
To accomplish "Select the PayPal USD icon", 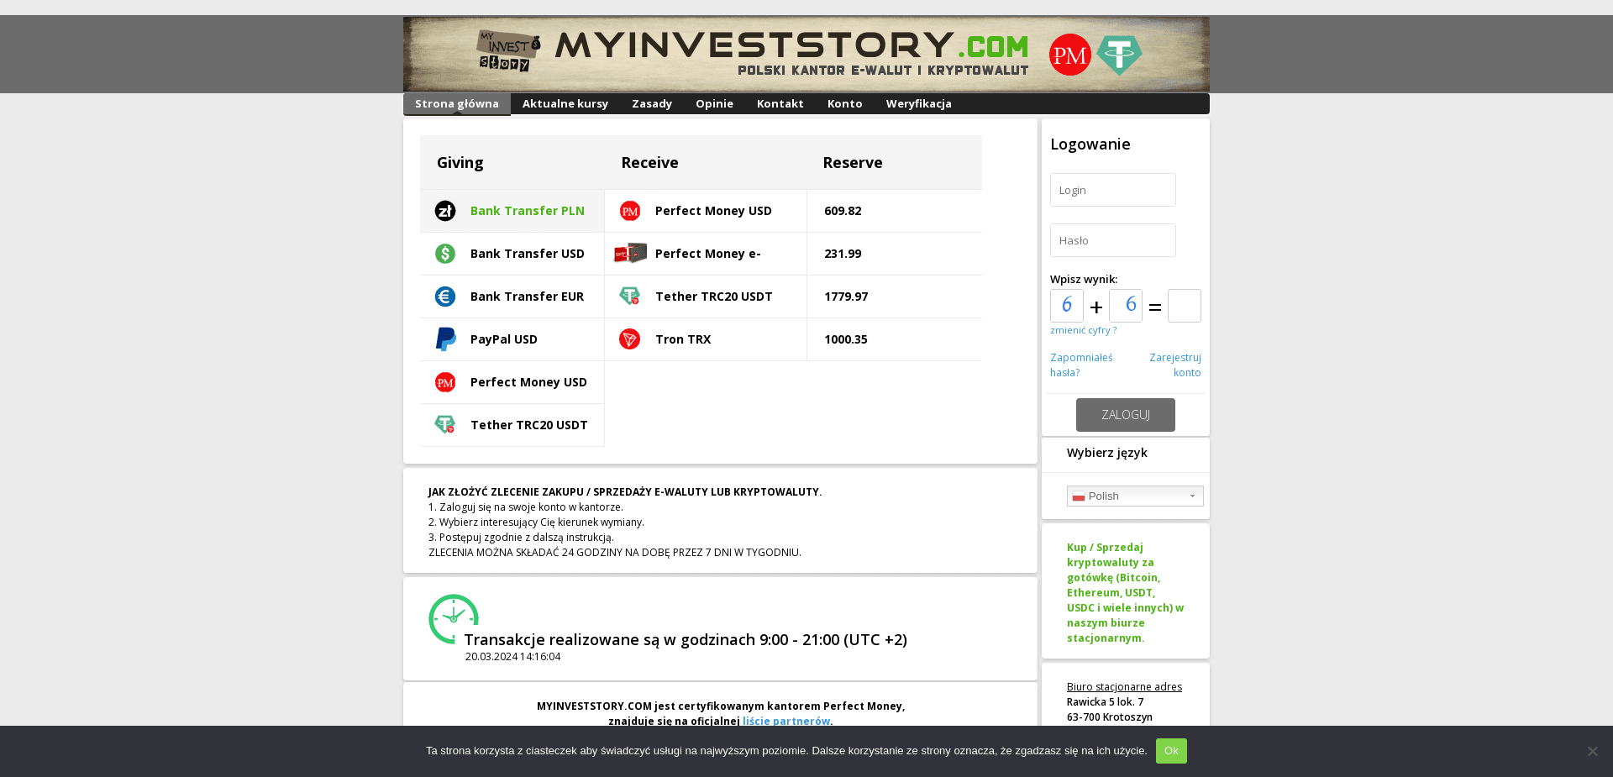I will [x=444, y=339].
